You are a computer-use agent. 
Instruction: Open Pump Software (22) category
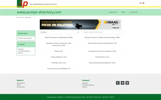(58, 57)
